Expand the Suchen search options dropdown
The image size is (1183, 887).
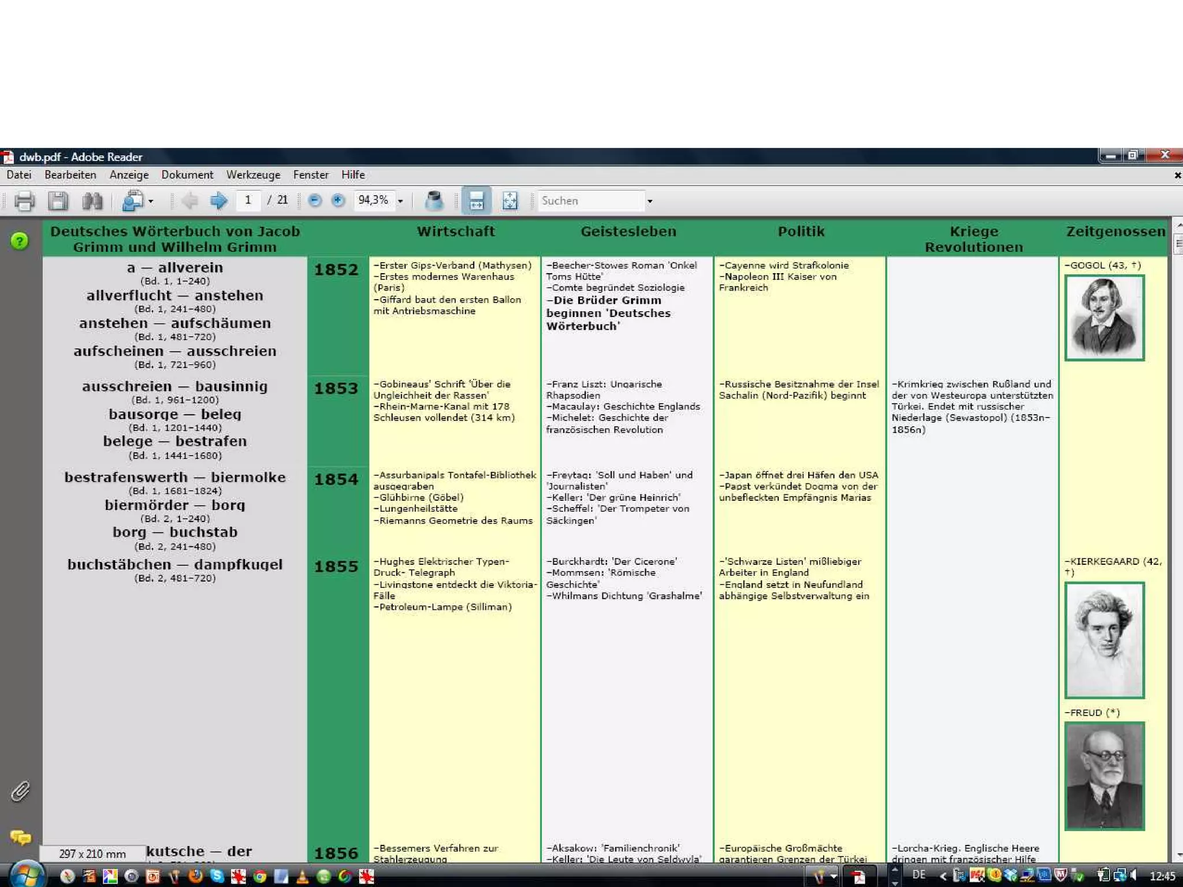click(650, 202)
